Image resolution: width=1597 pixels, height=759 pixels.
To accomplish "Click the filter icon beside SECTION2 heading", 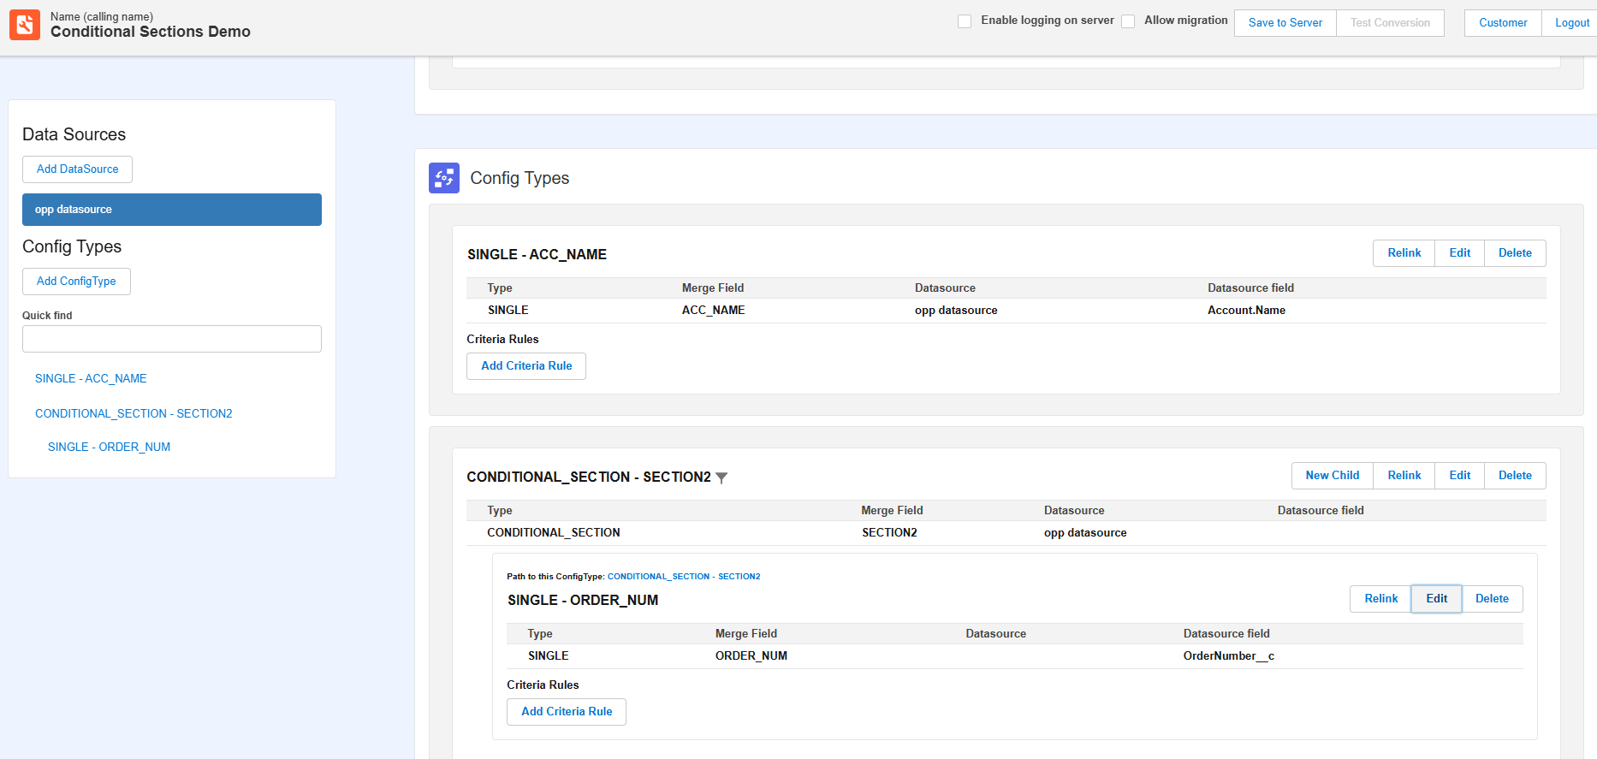I will coord(721,478).
